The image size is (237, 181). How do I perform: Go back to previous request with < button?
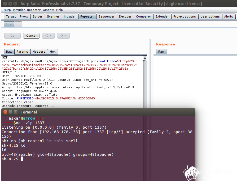[46, 36]
